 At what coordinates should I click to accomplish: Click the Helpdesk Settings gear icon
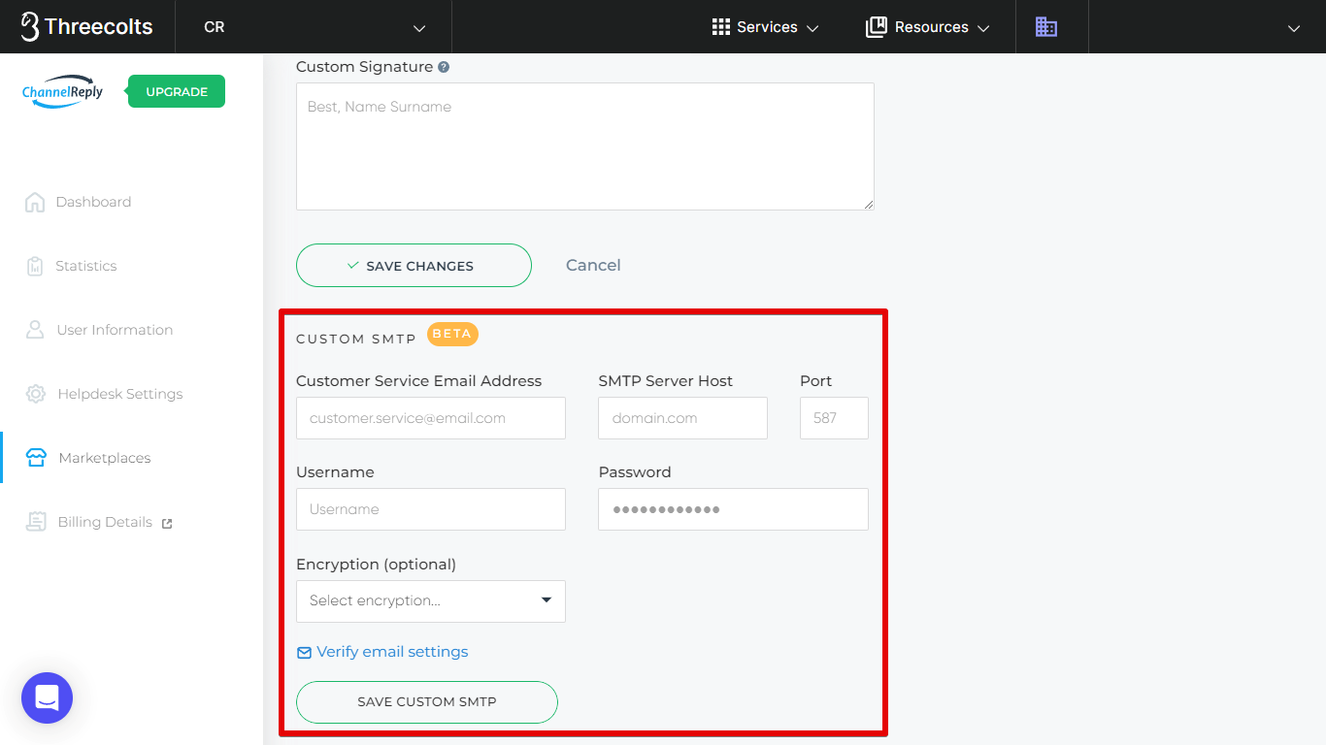[36, 394]
